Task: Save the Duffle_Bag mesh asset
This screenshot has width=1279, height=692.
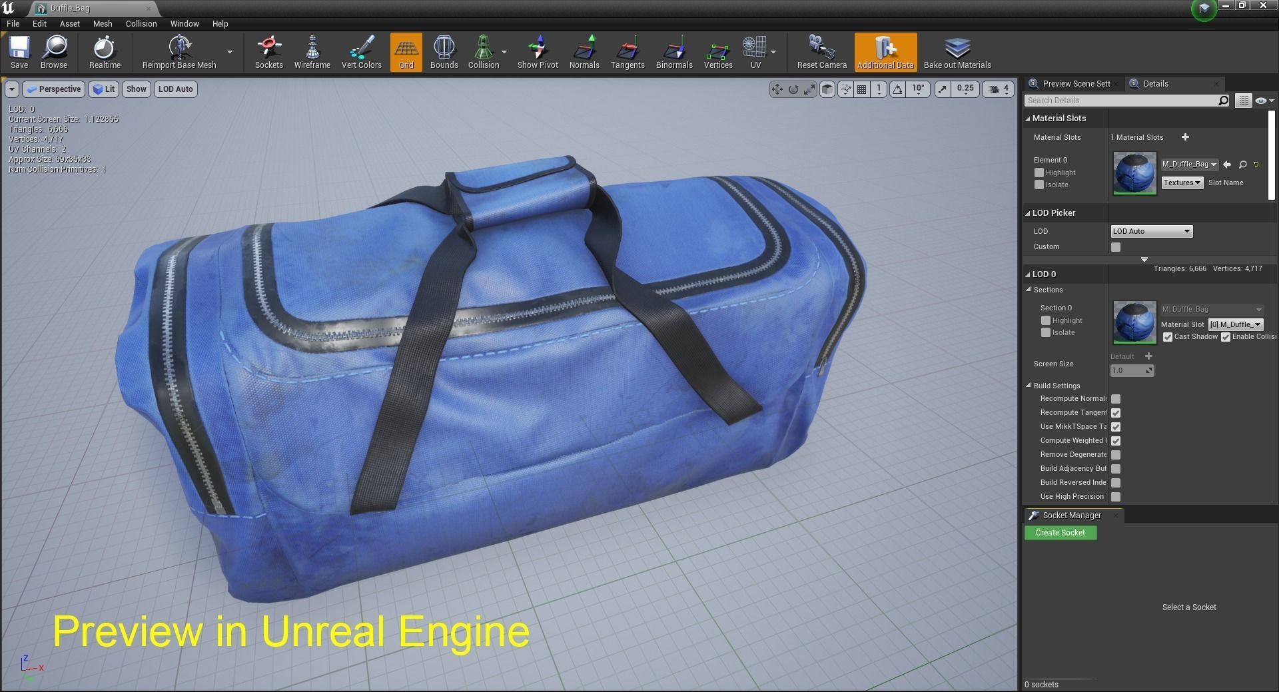Action: (19, 52)
